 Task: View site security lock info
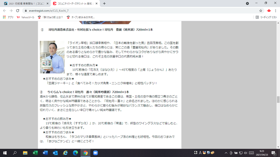pos(26,10)
